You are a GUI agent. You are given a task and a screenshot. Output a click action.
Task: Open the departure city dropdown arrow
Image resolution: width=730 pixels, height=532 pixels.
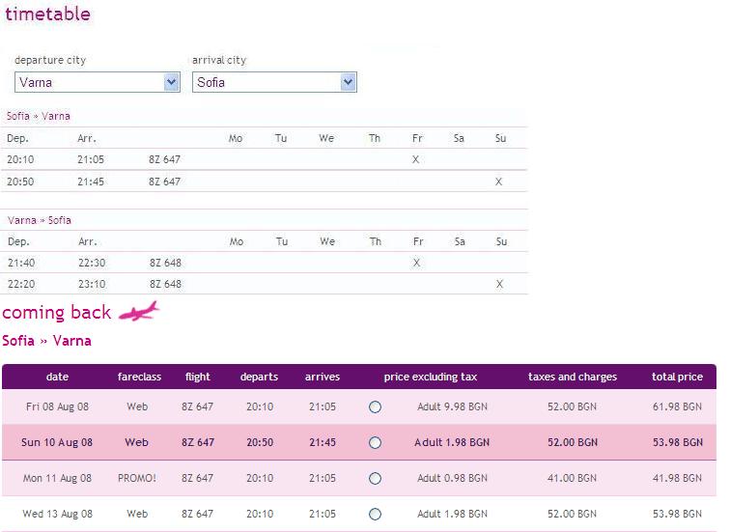point(172,82)
